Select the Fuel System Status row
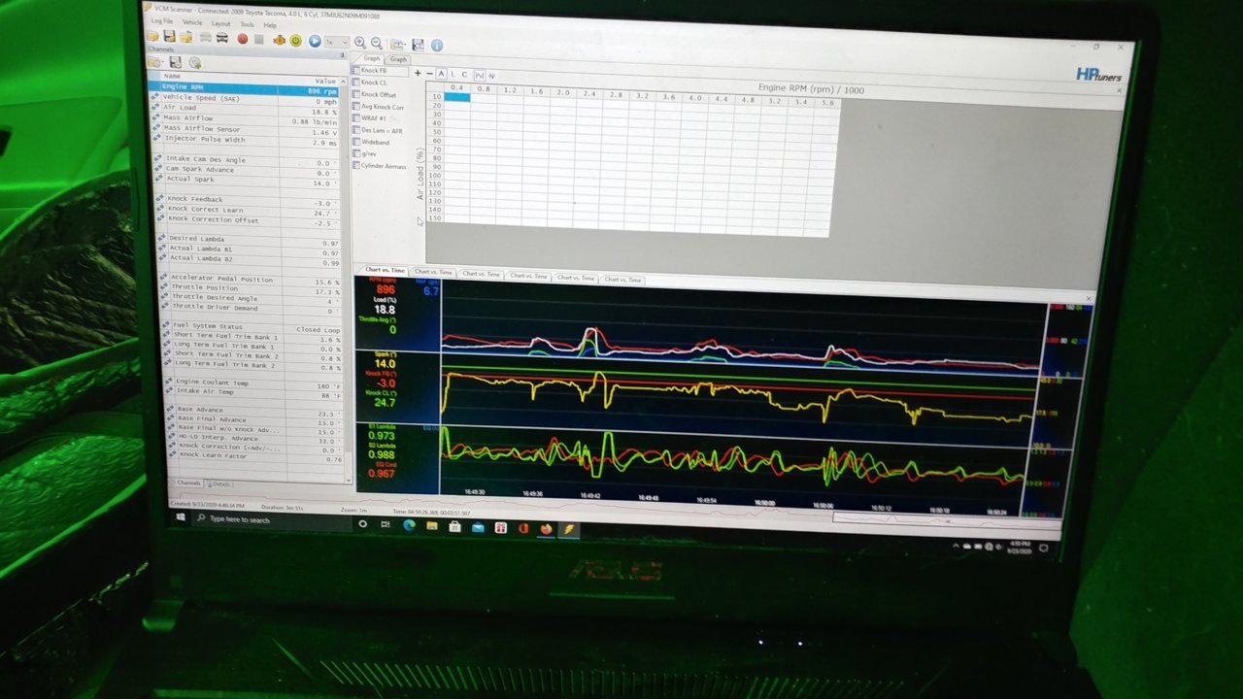Screen dimensions: 1243x699 [x=251, y=327]
